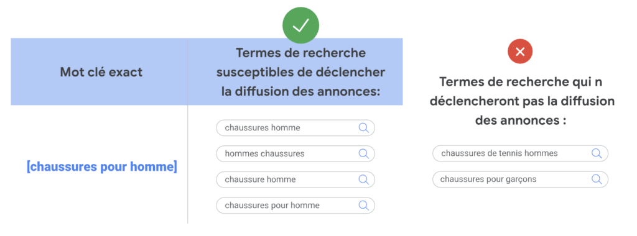Click 'Termes de recherche susceptibles de déclencher' header
637x236 pixels.
[300, 63]
